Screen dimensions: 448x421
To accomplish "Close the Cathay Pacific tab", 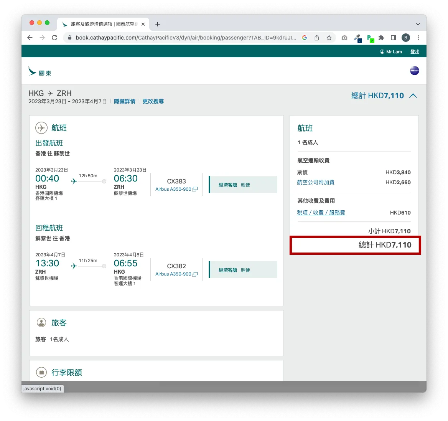I will pos(143,24).
